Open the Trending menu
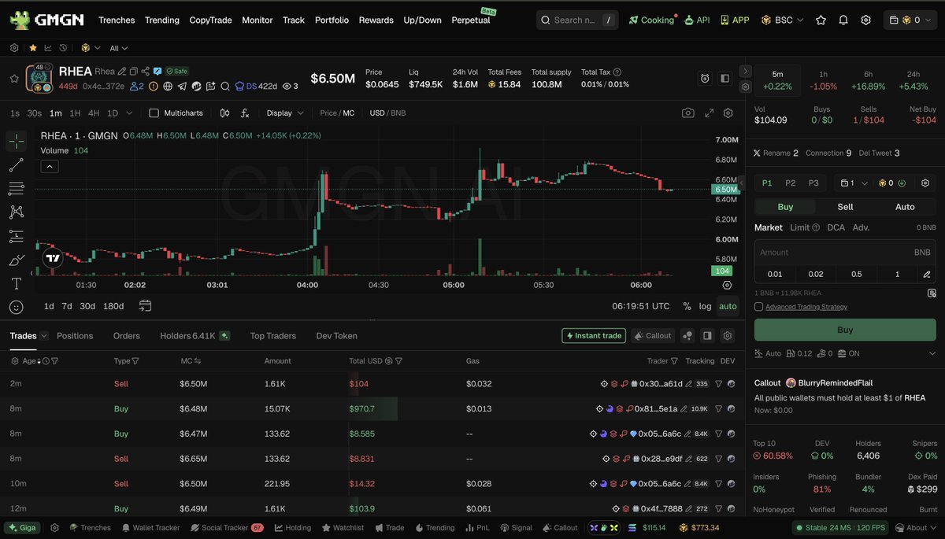This screenshot has height=539, width=945. [161, 20]
